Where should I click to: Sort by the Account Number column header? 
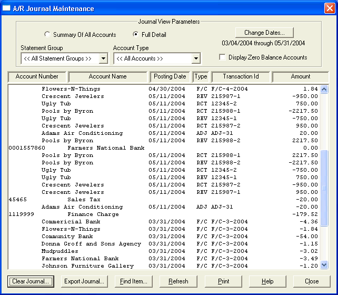click(x=37, y=76)
